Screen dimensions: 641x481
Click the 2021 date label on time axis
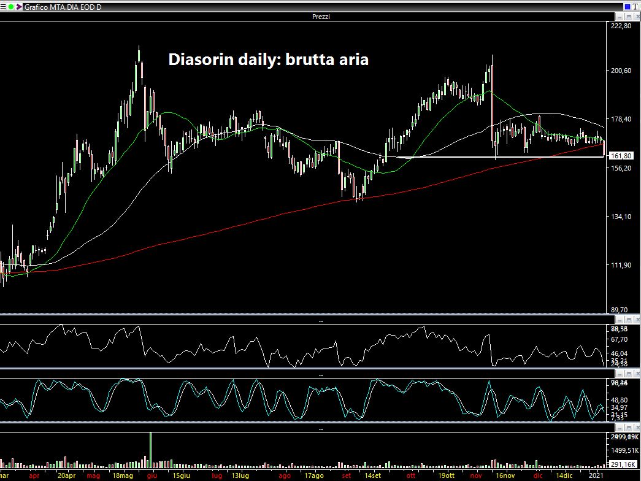point(596,475)
